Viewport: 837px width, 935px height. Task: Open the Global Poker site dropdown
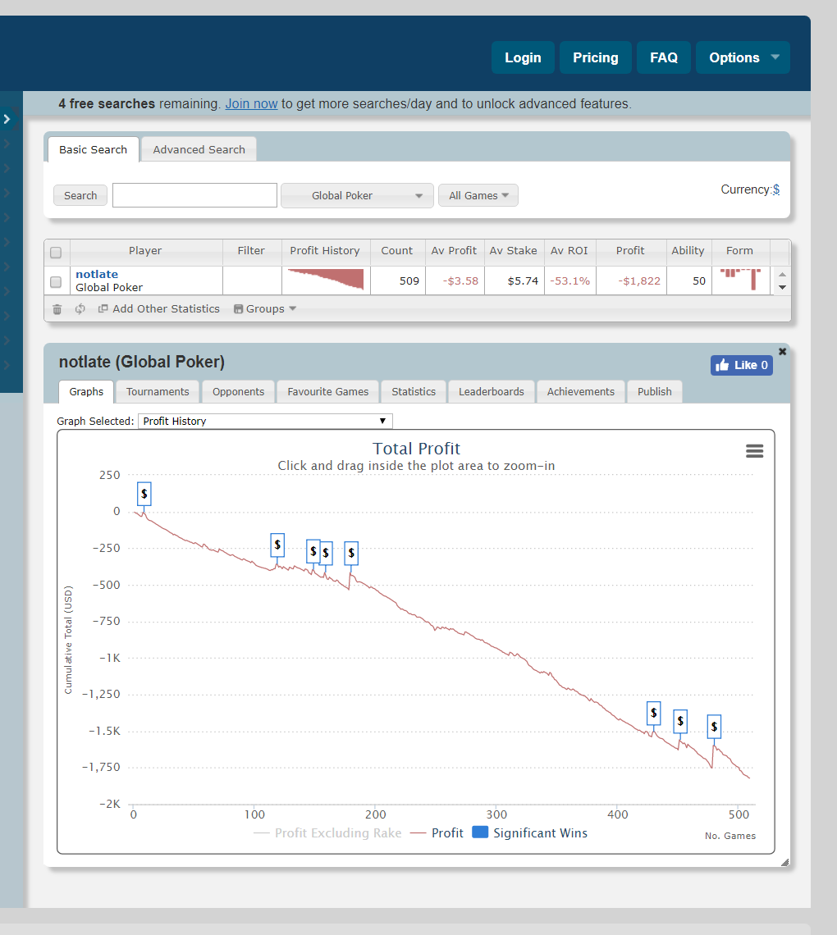click(356, 196)
